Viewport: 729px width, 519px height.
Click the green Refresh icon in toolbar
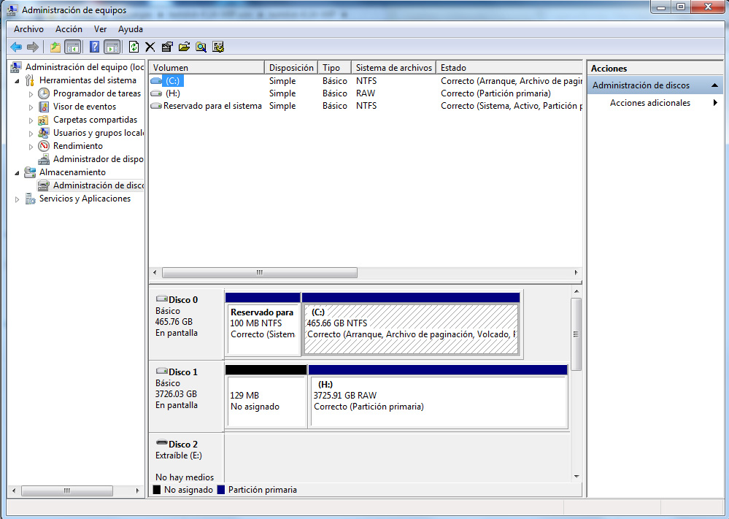pyautogui.click(x=134, y=47)
